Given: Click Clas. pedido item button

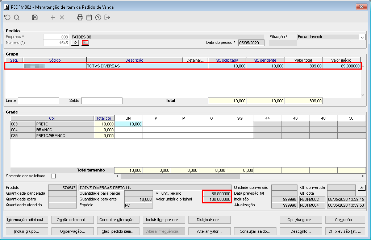Looking at the screenshot, I should [x=118, y=231].
